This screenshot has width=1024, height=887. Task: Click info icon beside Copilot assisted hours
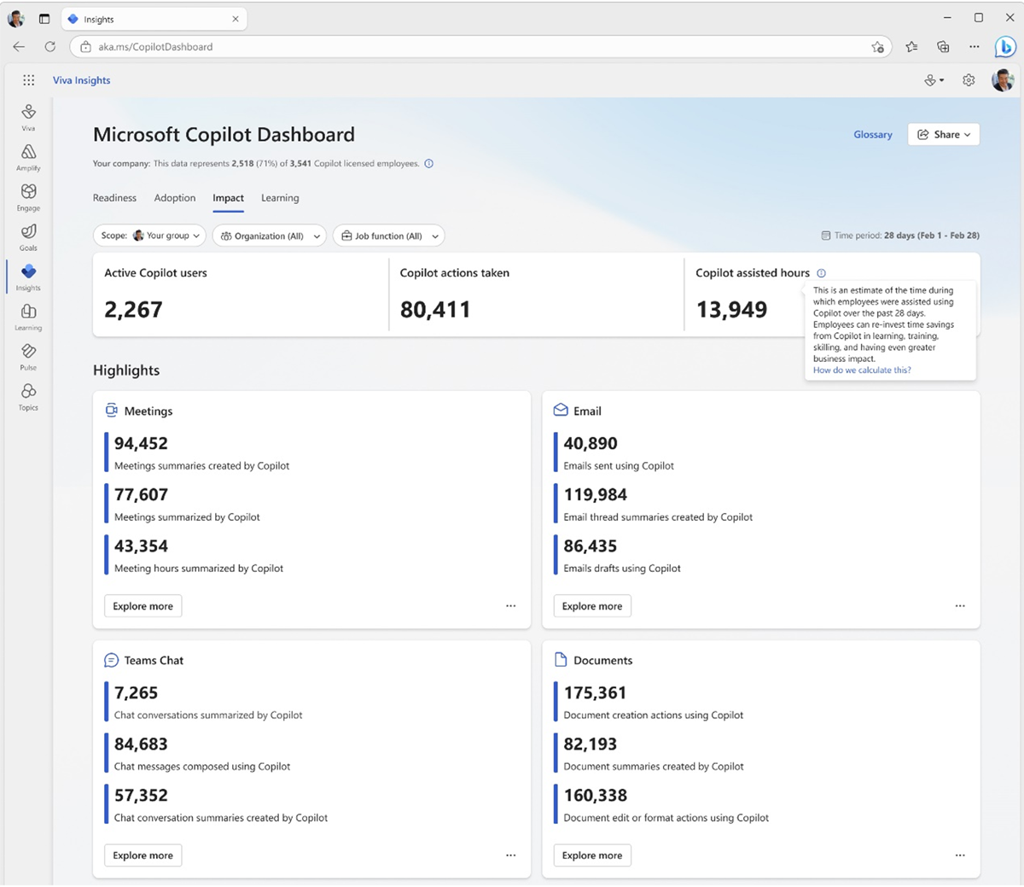[x=821, y=273]
